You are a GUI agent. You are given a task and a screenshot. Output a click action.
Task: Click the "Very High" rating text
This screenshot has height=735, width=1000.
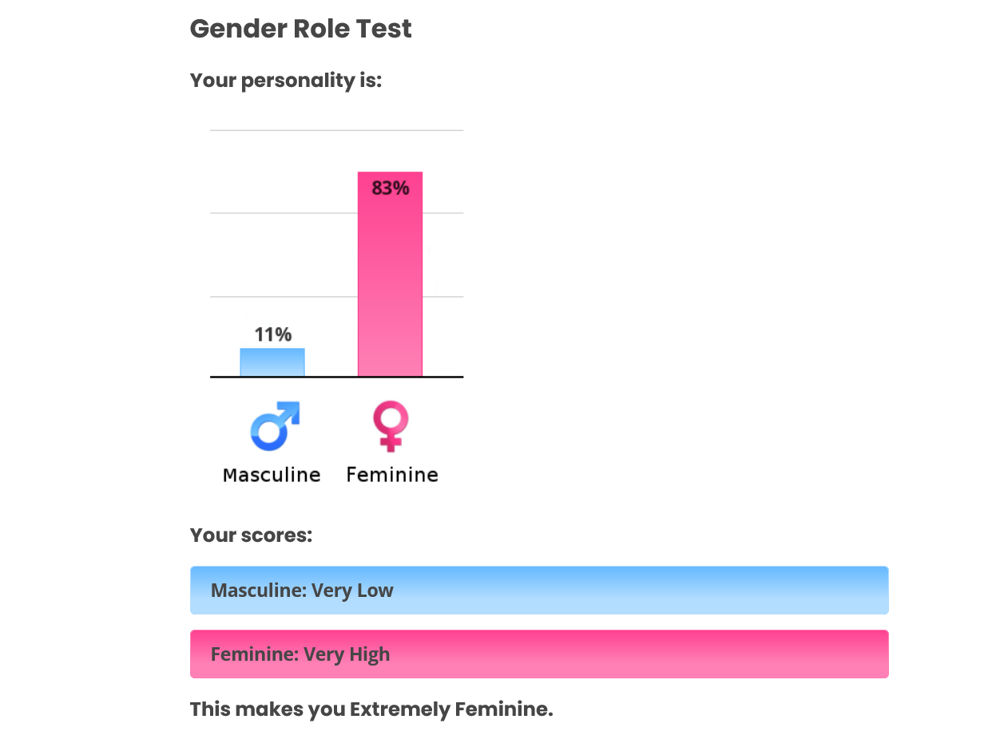(x=347, y=654)
